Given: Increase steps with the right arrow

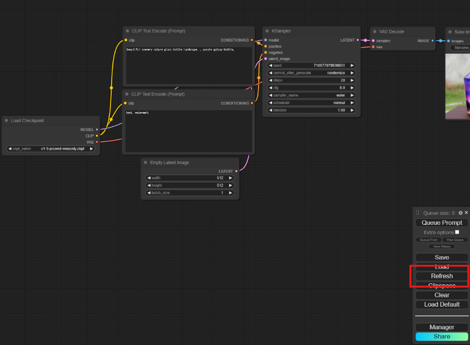Looking at the screenshot, I should click(x=352, y=80).
